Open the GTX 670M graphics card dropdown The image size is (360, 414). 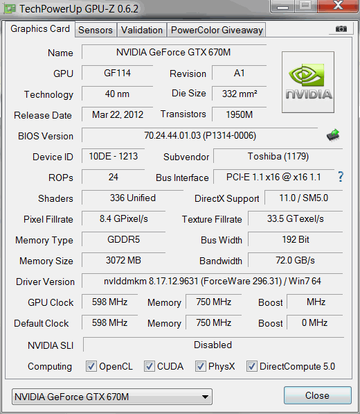(112, 397)
